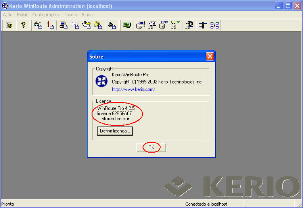Open the Janela menu
This screenshot has height=208, width=303.
tap(71, 15)
